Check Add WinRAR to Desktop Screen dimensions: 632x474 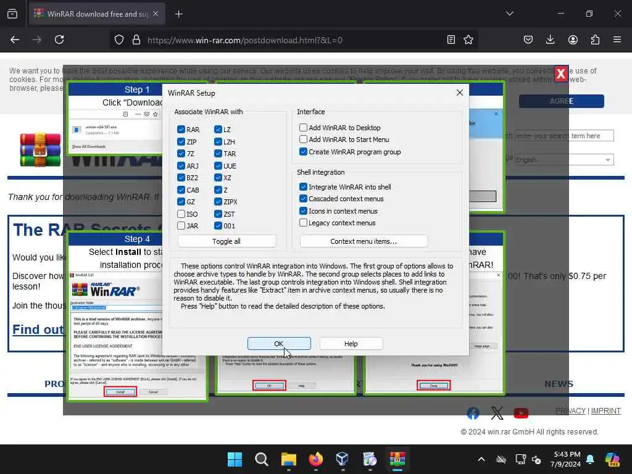coord(303,127)
